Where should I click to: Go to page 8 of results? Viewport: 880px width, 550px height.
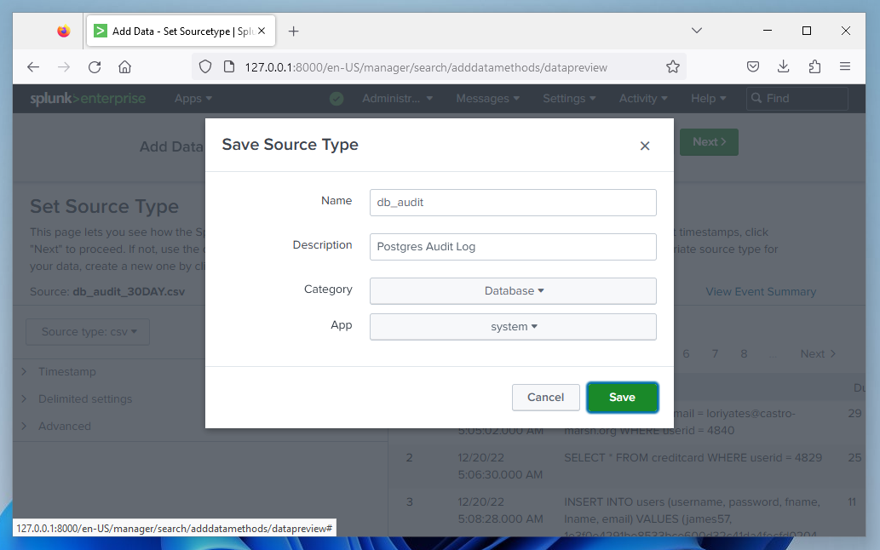(744, 354)
